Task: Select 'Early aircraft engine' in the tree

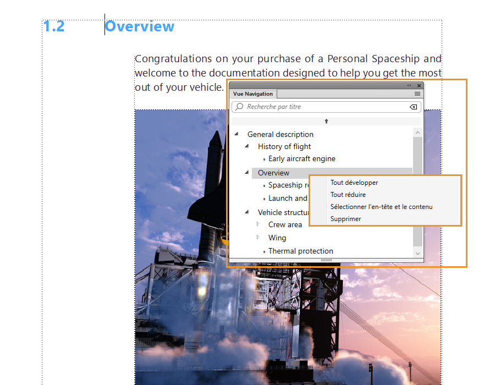Action: coord(301,159)
